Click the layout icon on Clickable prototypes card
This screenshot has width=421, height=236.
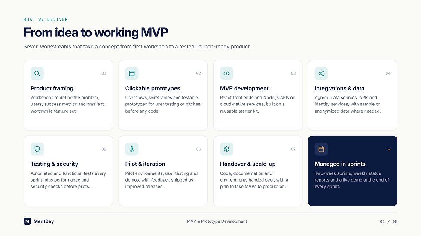[132, 73]
